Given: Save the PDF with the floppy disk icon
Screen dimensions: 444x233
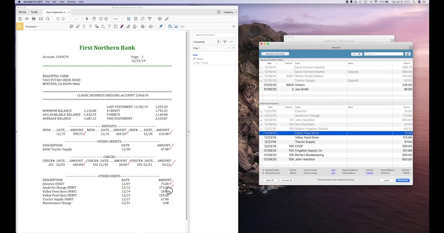Looking at the screenshot, I should 20,19.
